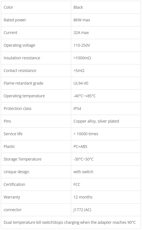Select the PC+ABS plastic value
Screen dimensions: 142x230
(80, 146)
